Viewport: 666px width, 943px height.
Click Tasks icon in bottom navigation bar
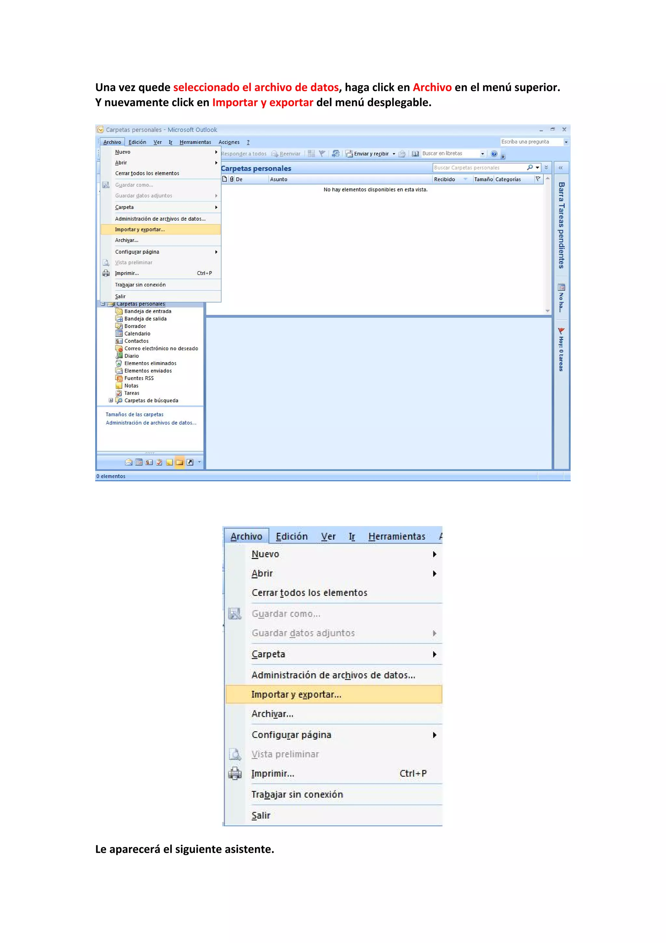click(159, 462)
